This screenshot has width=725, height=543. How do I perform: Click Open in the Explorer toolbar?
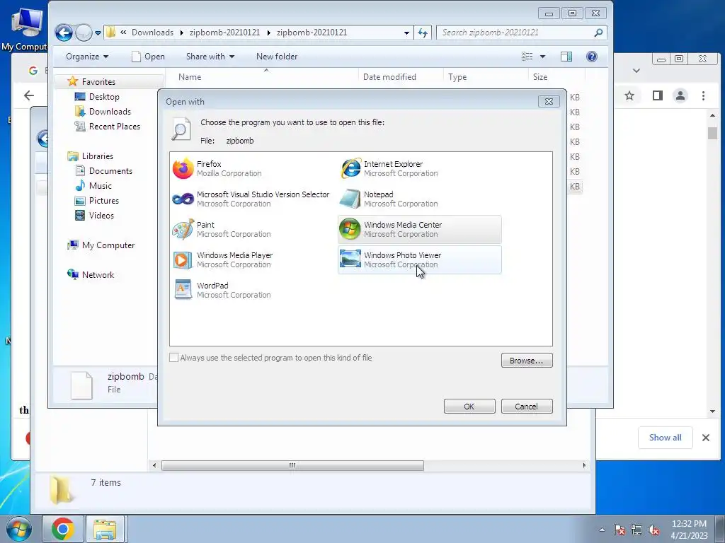tap(149, 57)
